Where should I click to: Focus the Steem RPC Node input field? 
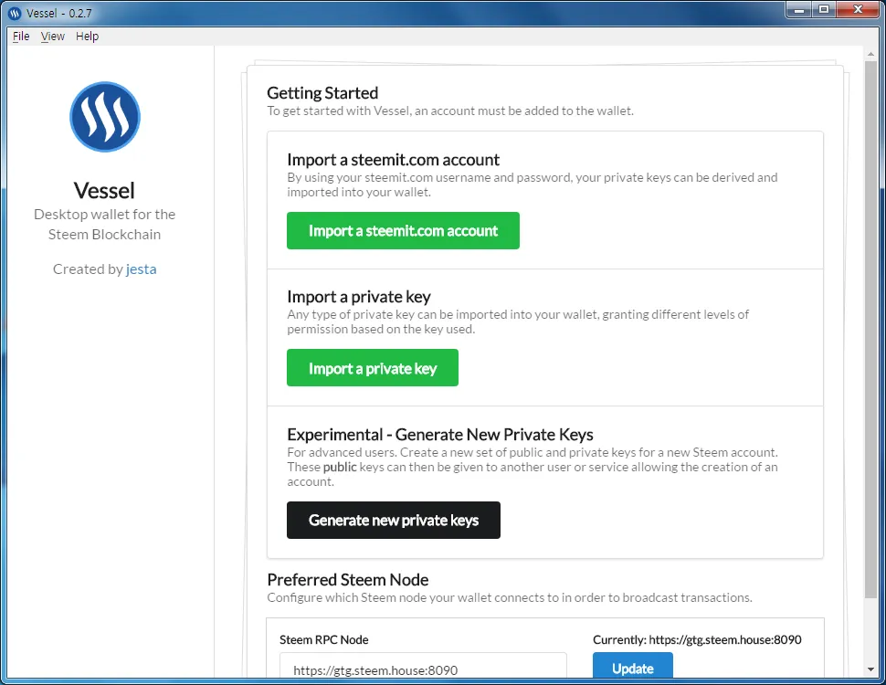[x=423, y=666]
